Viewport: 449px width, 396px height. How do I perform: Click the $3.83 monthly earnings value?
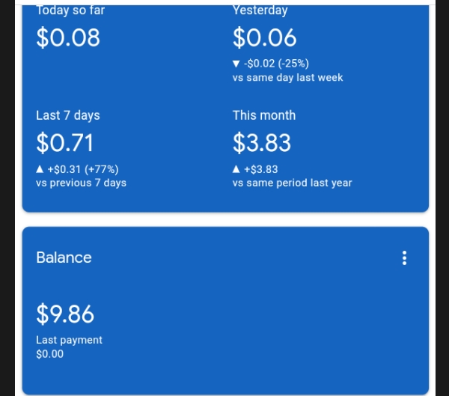(x=262, y=143)
